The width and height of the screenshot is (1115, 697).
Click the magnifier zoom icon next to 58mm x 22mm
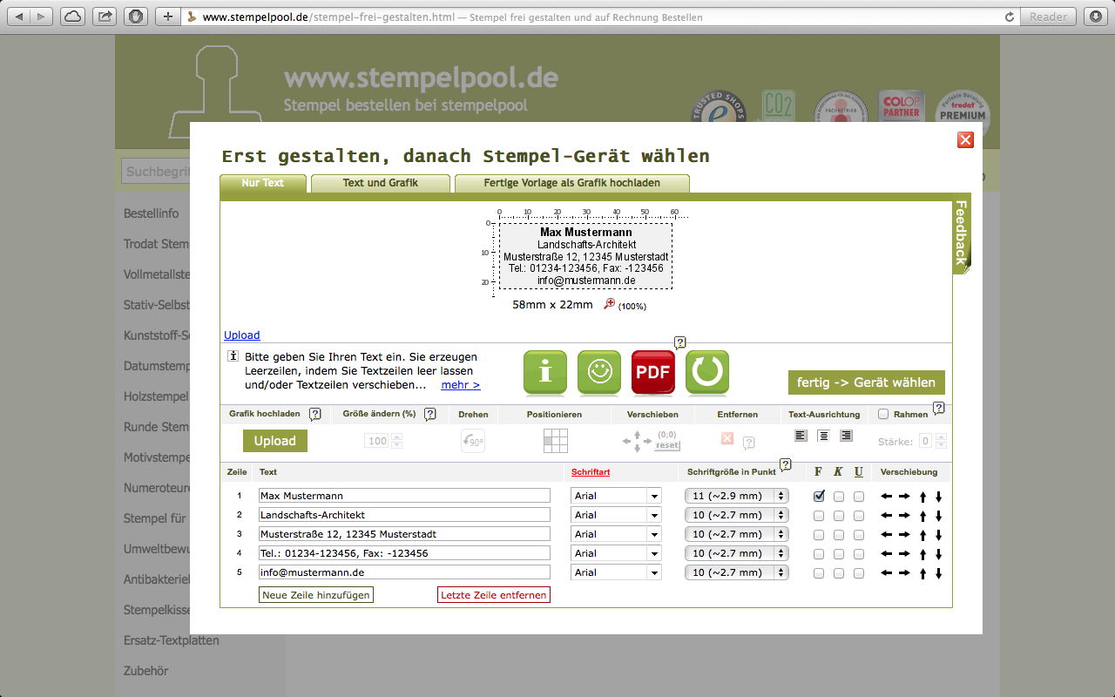click(610, 304)
